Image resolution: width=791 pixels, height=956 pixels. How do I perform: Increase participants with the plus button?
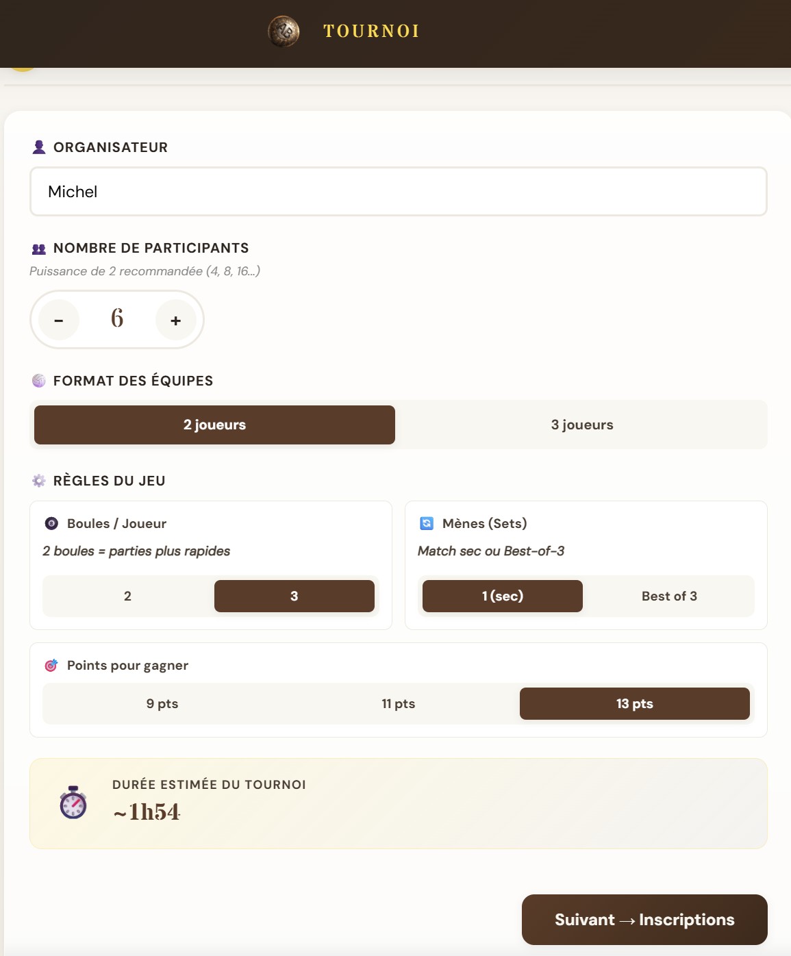pyautogui.click(x=176, y=320)
